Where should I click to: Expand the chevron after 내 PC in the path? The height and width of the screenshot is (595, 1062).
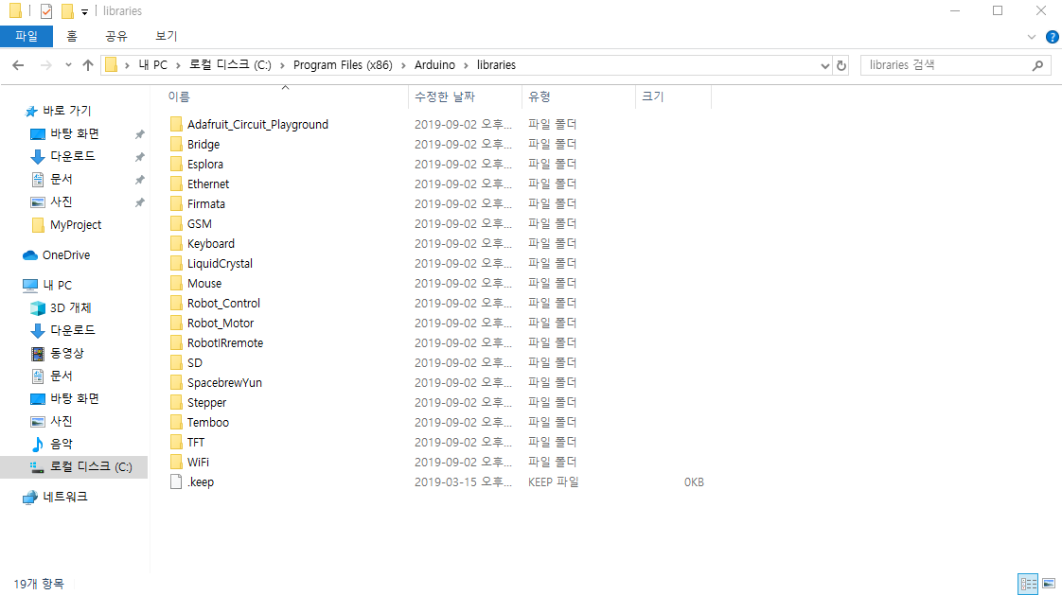178,65
